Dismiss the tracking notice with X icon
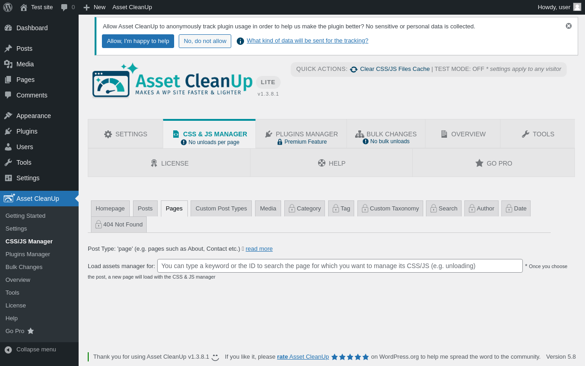This screenshot has width=585, height=366. tap(569, 26)
